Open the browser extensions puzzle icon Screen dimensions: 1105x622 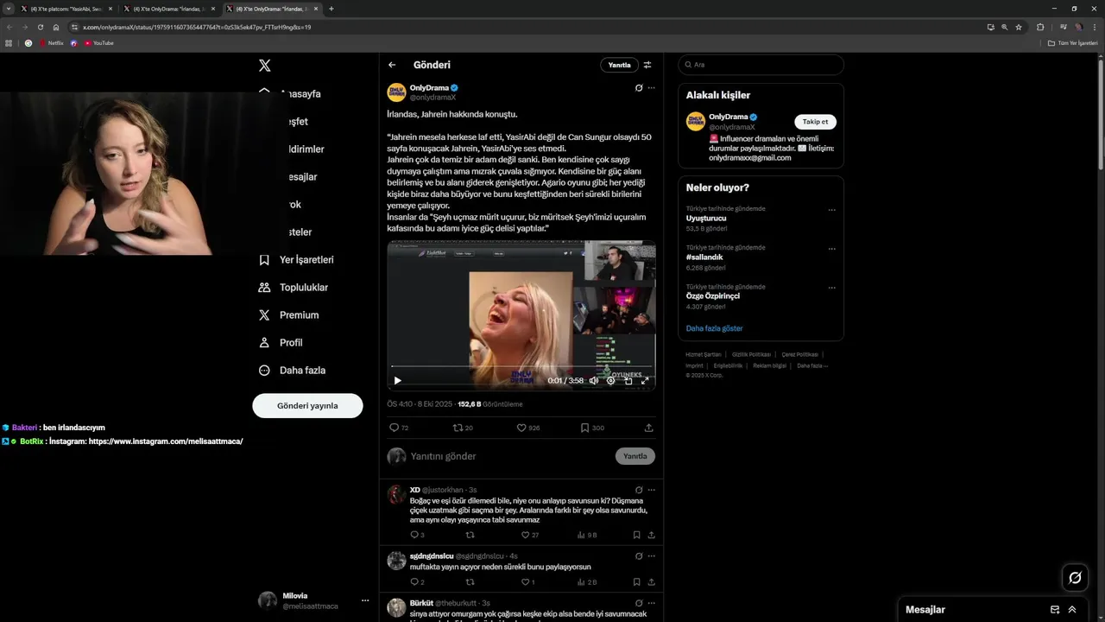click(x=1040, y=27)
